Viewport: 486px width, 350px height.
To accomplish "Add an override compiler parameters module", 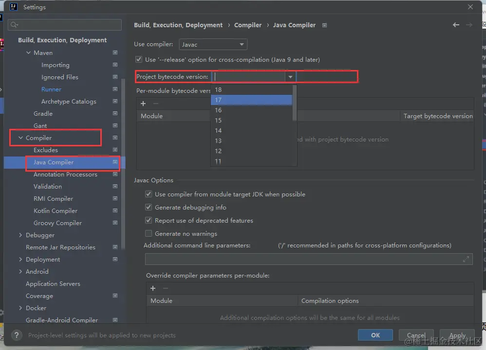I will coord(153,288).
